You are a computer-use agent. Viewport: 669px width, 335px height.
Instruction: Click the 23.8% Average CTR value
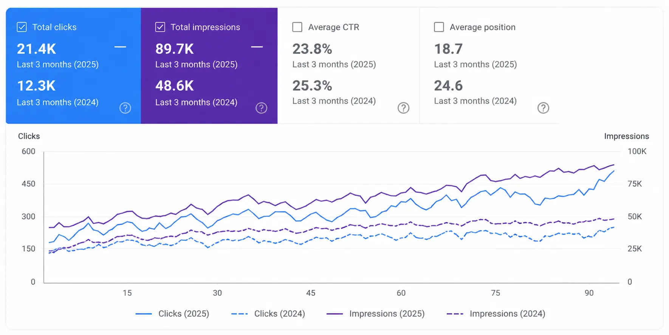(x=312, y=49)
